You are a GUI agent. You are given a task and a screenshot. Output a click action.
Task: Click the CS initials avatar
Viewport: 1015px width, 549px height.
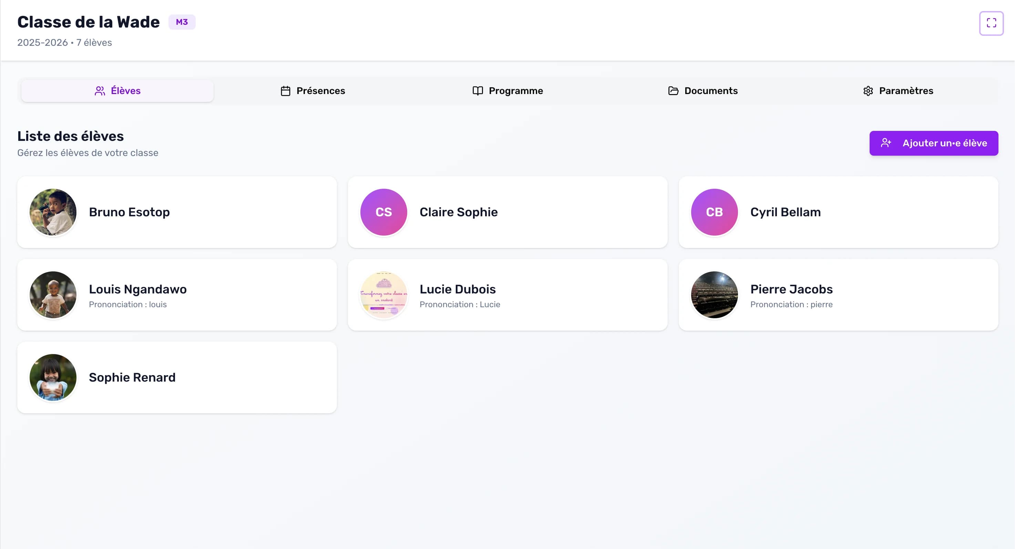[x=383, y=212]
